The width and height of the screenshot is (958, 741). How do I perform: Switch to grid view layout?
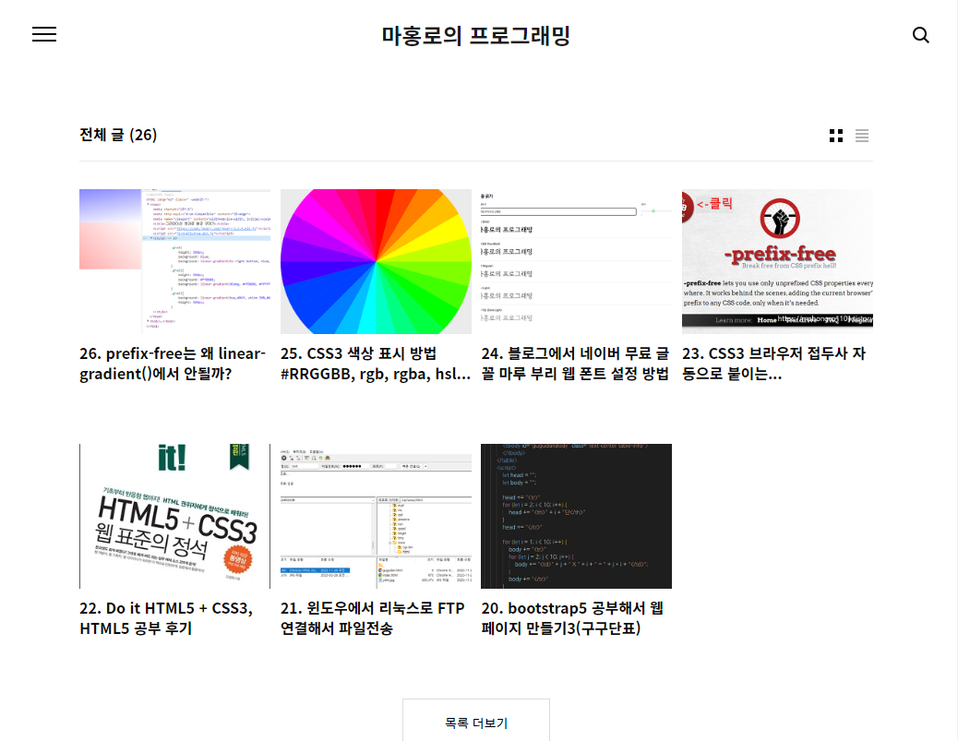coord(836,136)
